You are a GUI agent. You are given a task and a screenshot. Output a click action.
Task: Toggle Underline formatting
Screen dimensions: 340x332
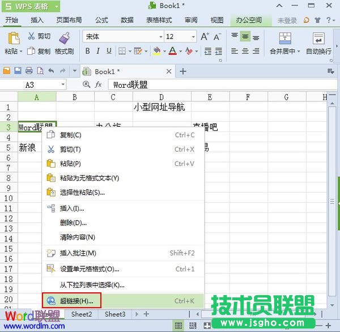(x=109, y=51)
